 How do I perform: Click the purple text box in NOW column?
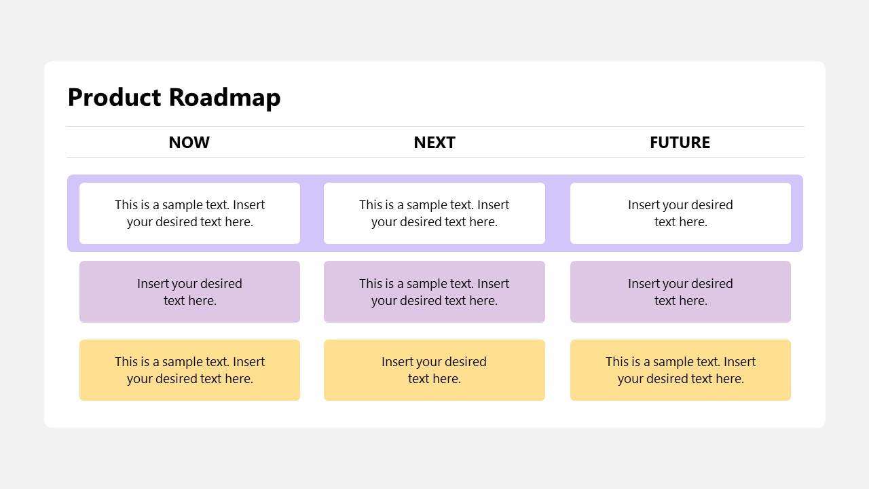coord(189,292)
